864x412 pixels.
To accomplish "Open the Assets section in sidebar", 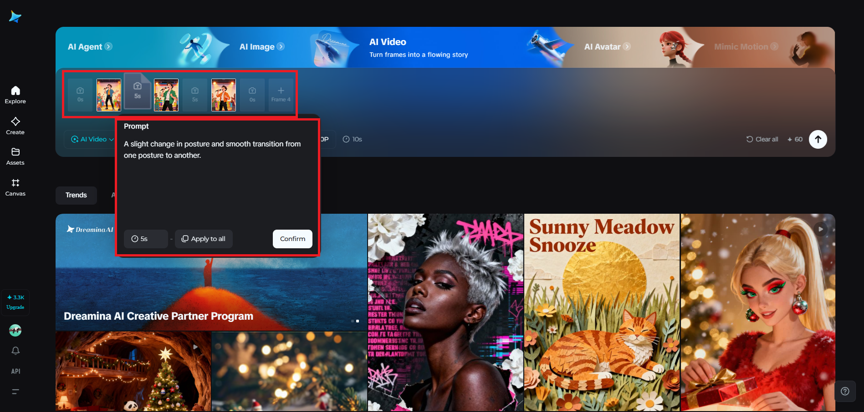I will coord(15,156).
